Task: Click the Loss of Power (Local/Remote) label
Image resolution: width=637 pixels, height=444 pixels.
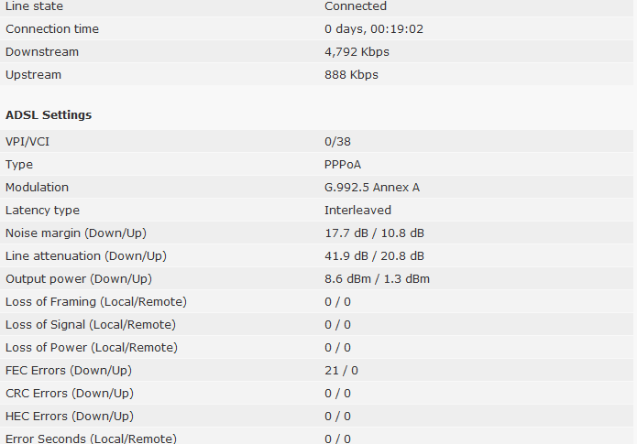Action: (x=92, y=348)
